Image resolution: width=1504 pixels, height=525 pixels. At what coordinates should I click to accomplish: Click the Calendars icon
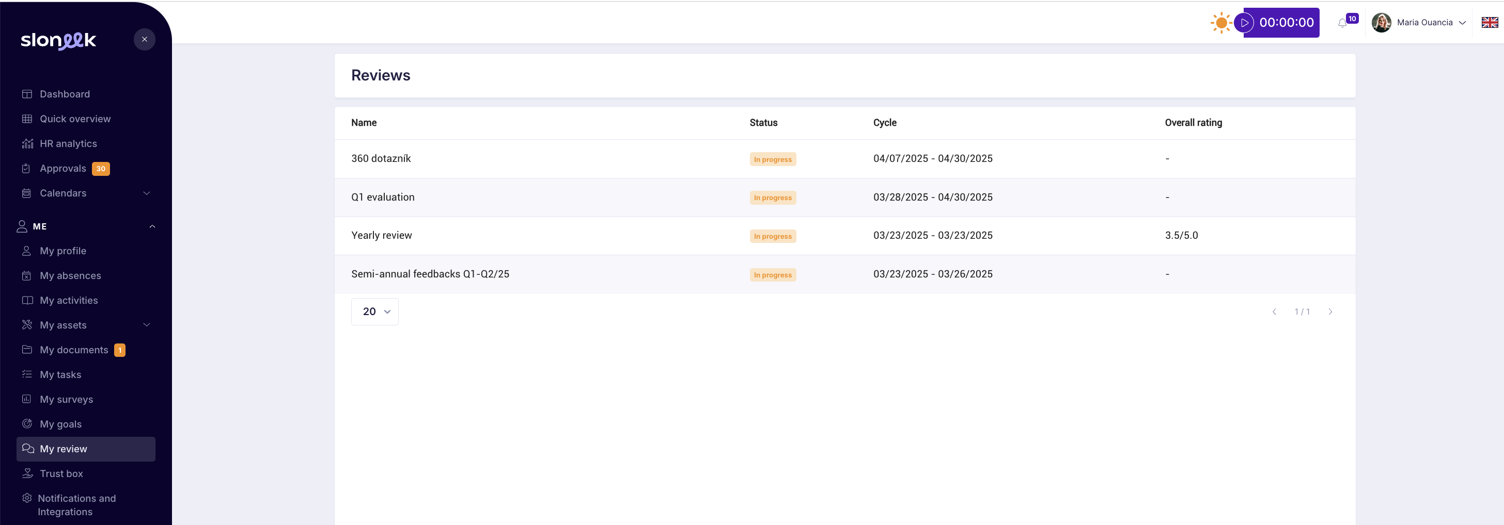[26, 193]
